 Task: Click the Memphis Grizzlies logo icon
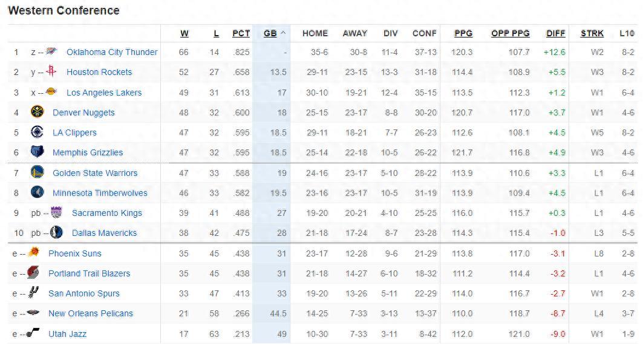pos(38,152)
